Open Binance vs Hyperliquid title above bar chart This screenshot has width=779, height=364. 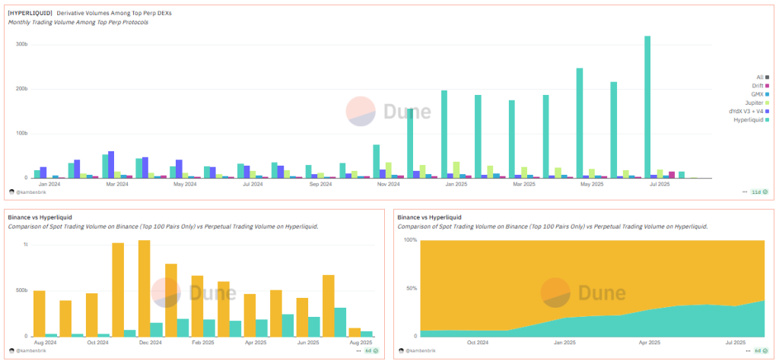coord(40,217)
